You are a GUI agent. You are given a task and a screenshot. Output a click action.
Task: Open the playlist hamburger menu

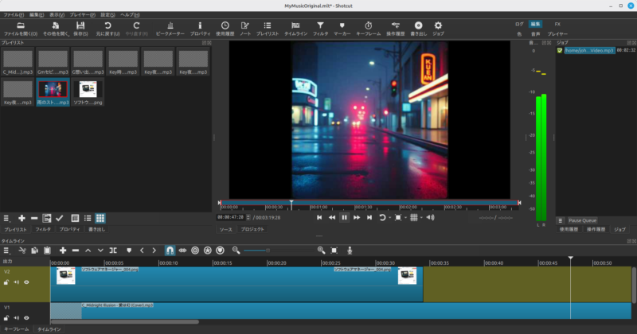pos(6,218)
